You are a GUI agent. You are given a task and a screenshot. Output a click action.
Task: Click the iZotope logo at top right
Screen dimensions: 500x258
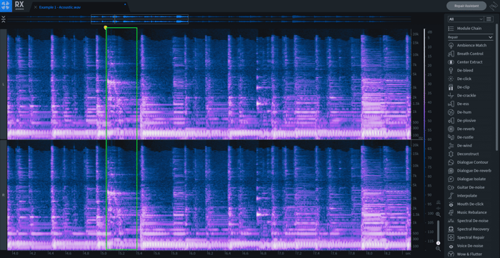point(493,6)
